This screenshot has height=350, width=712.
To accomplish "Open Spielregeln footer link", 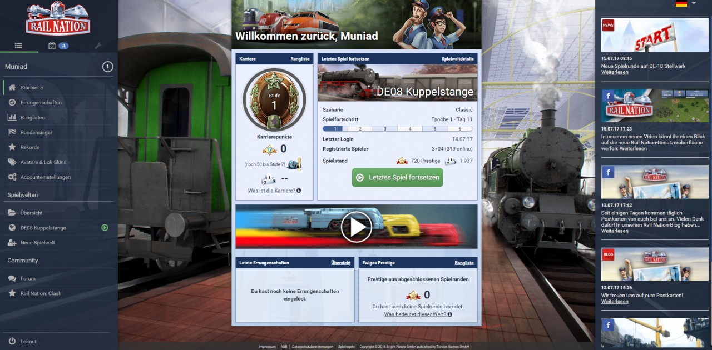I will point(345,347).
